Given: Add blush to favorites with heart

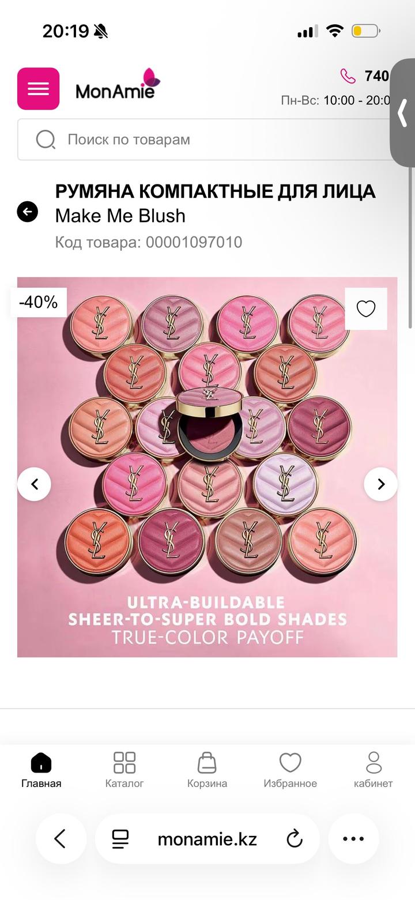Looking at the screenshot, I should pos(366,308).
